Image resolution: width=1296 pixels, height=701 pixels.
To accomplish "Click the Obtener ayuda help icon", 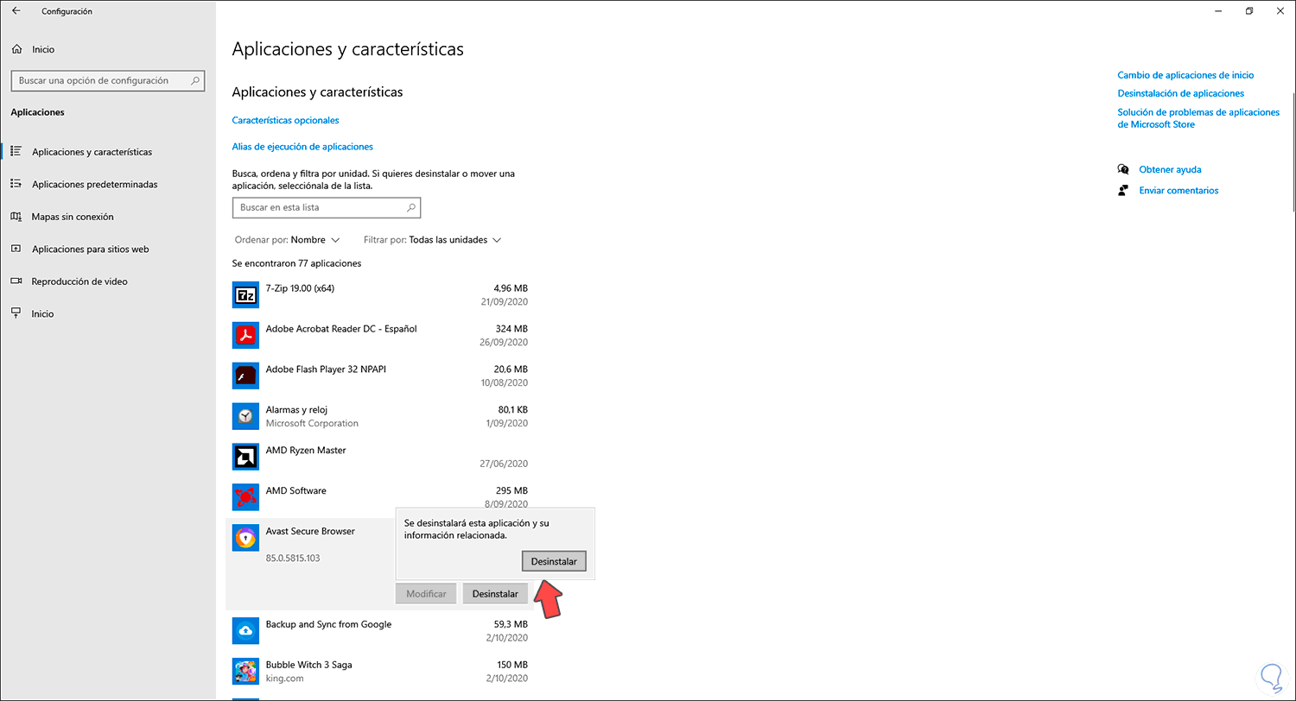I will coord(1124,169).
